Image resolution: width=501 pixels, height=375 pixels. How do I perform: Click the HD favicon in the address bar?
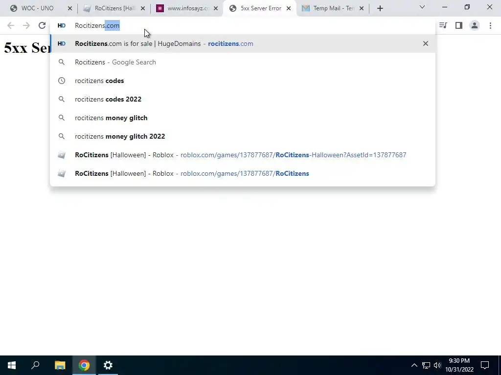click(x=61, y=25)
